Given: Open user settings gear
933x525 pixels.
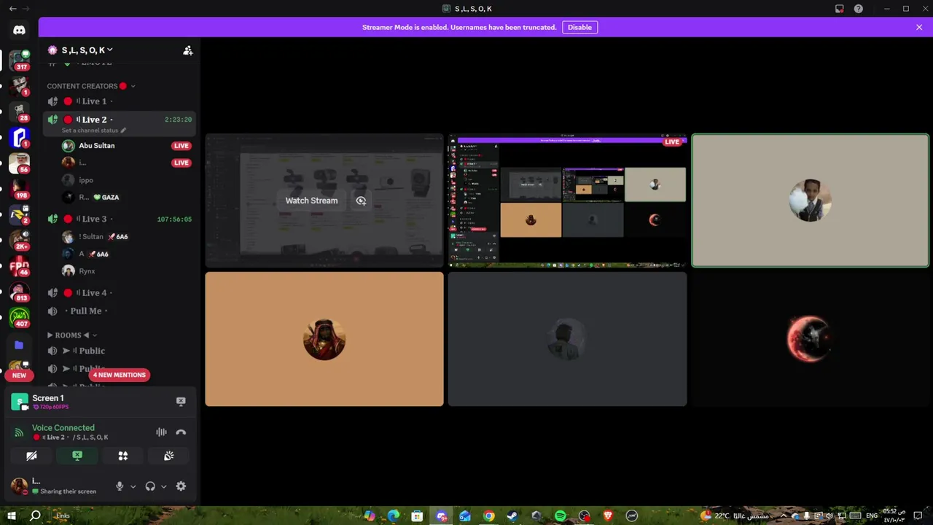Looking at the screenshot, I should click(x=181, y=486).
